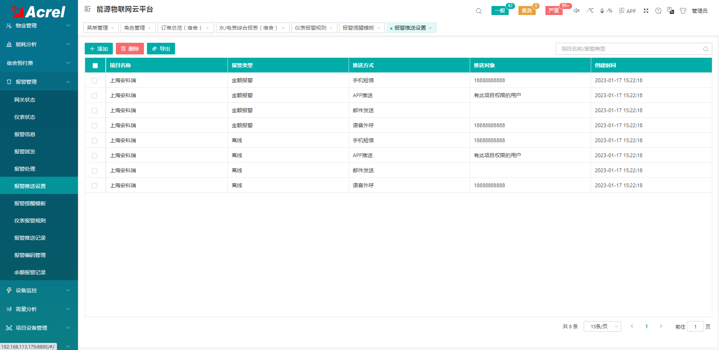Check the 离线 APP推送 row
This screenshot has height=350, width=719.
point(94,156)
